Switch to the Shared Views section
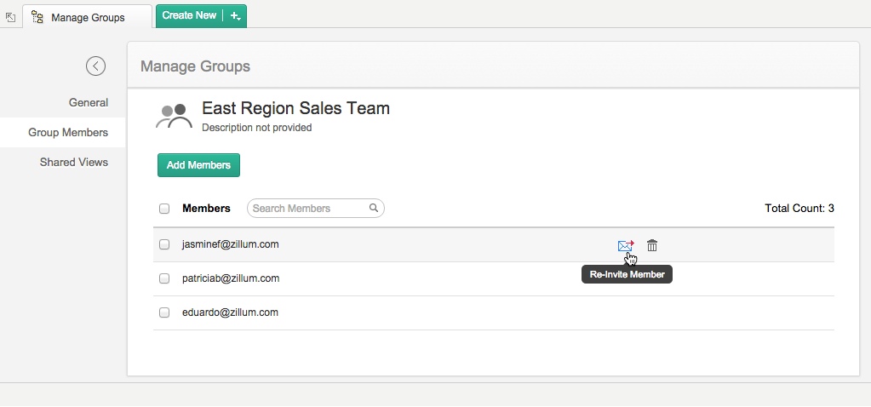The image size is (871, 407). [73, 162]
